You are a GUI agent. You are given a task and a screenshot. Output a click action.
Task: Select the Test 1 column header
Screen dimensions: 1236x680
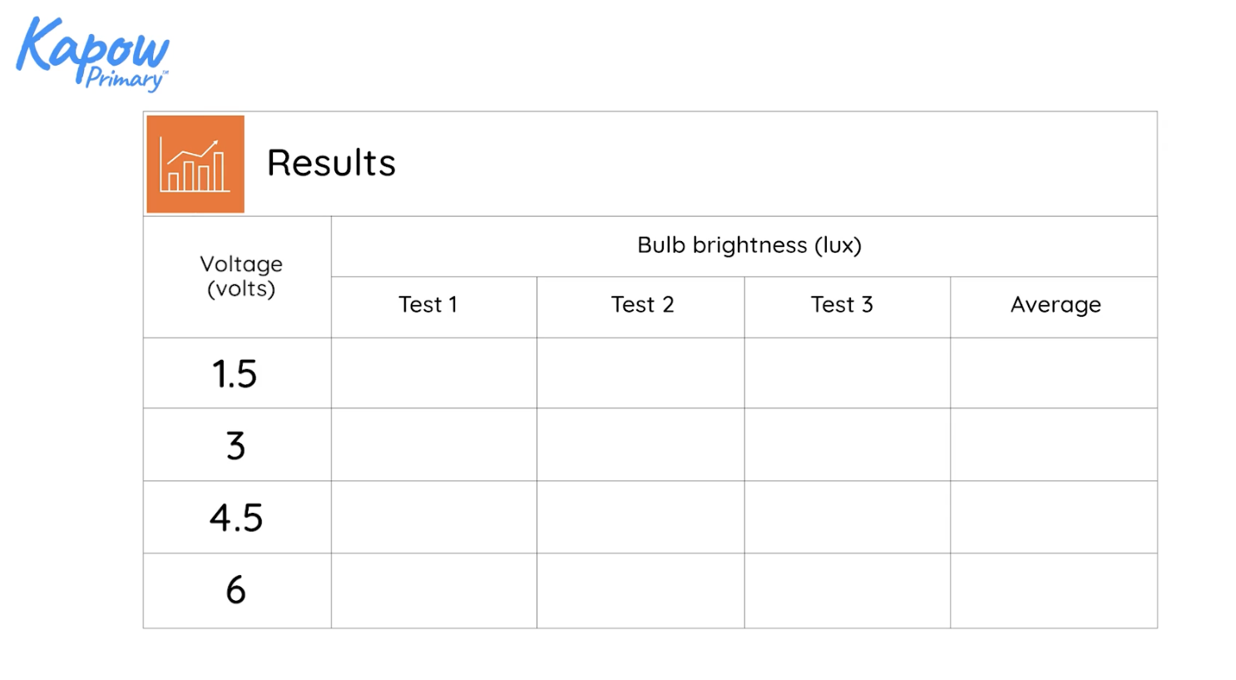[x=428, y=305]
